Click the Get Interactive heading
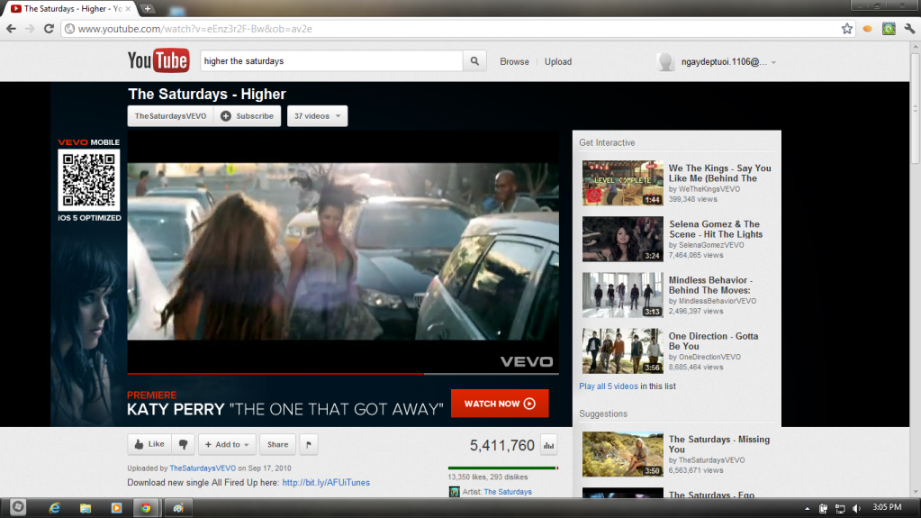Image resolution: width=921 pixels, height=518 pixels. (x=607, y=143)
